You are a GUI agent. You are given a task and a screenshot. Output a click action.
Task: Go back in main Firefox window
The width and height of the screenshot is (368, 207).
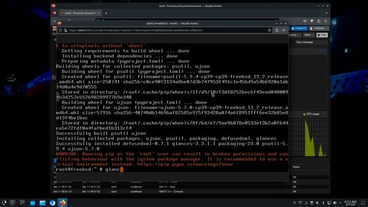(55, 21)
